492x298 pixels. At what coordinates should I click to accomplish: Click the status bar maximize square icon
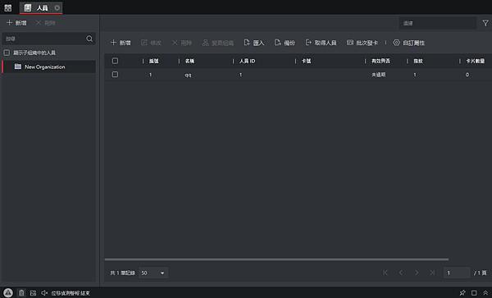[474, 292]
